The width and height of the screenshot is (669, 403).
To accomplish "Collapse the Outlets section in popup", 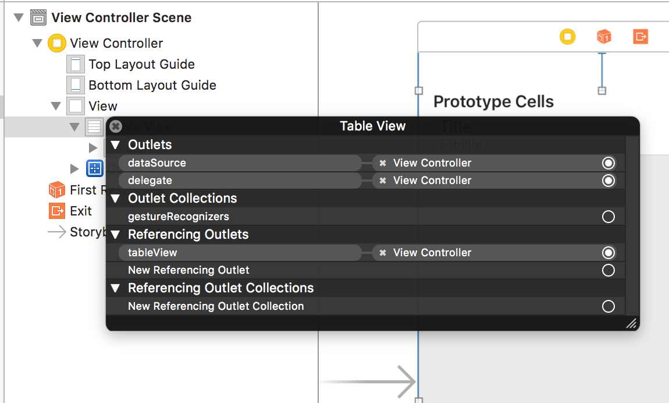I will [x=115, y=144].
